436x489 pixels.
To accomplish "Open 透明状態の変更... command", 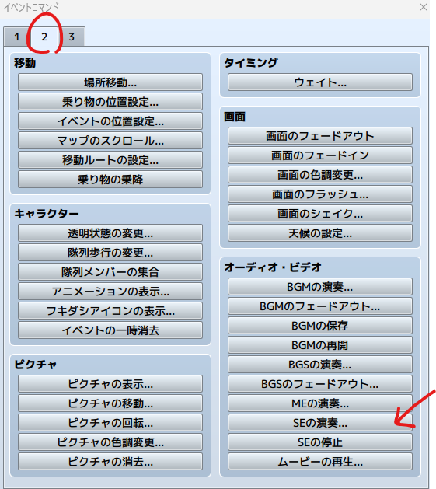I will (110, 233).
